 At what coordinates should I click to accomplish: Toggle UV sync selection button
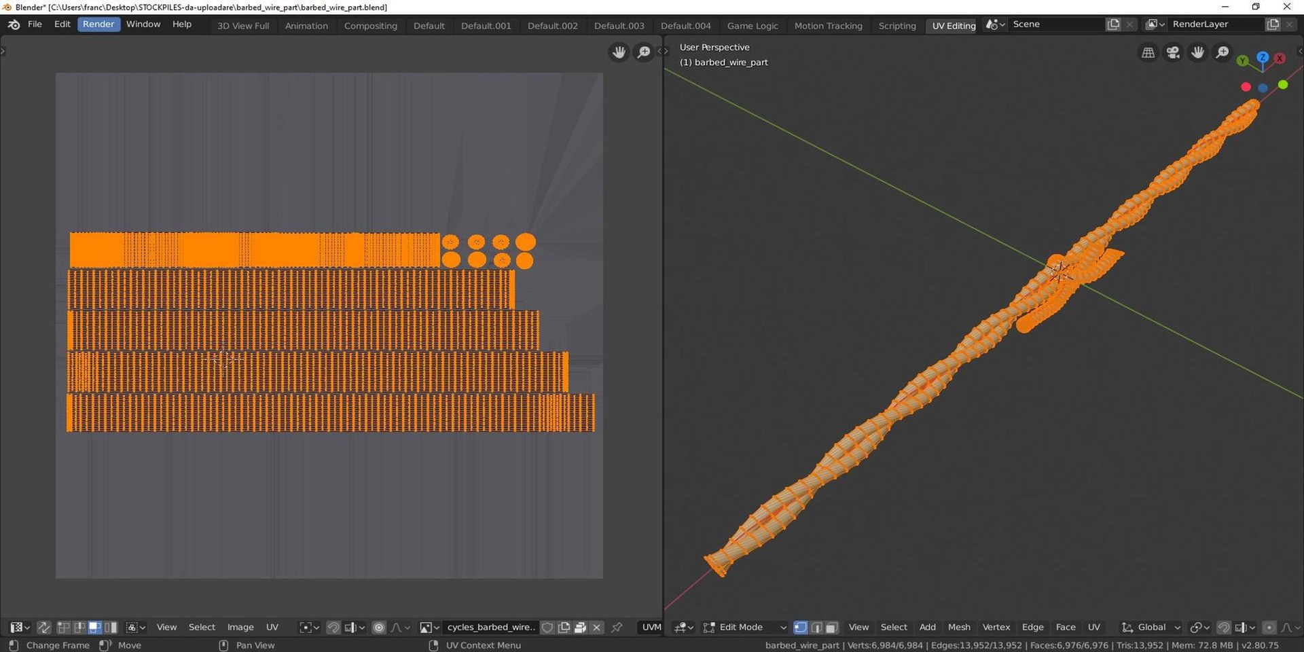coord(43,628)
